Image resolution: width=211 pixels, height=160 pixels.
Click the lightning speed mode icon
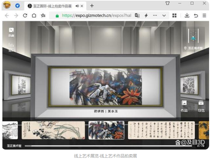pos(146,16)
